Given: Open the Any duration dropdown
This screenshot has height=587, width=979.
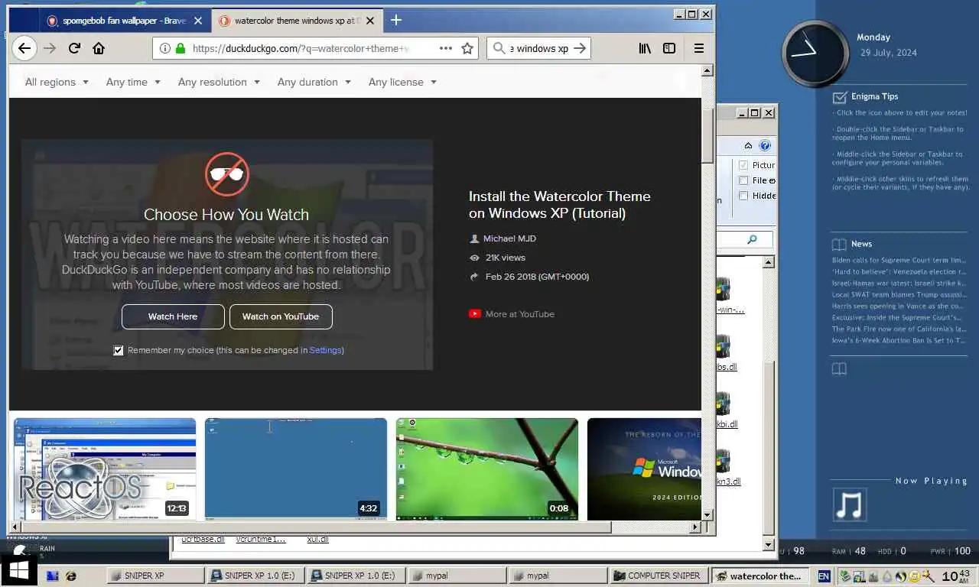Looking at the screenshot, I should (x=314, y=82).
